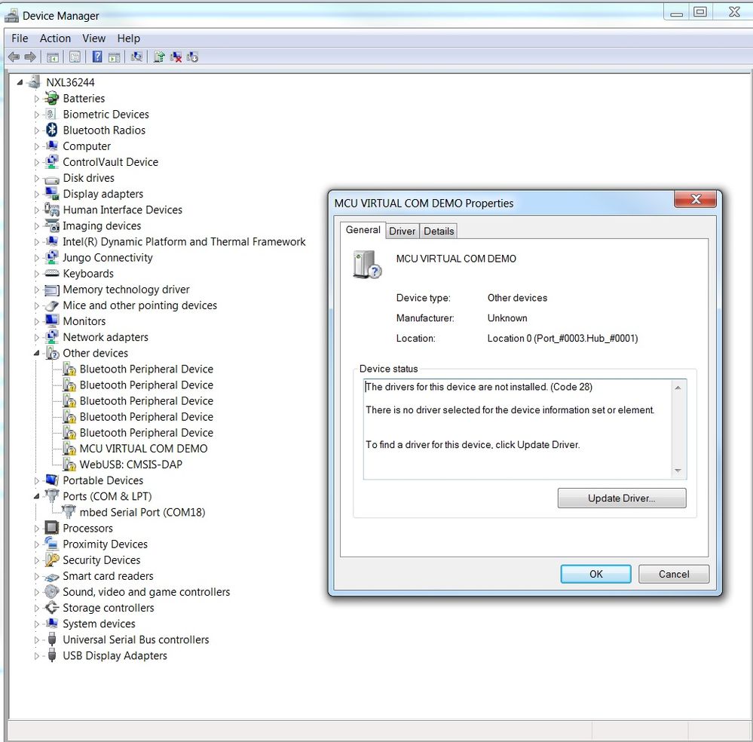753x742 pixels.
Task: Click the Biometric Devices icon
Action: click(51, 115)
